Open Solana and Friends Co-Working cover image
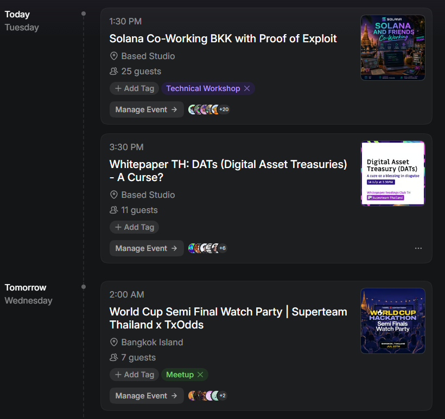 coord(393,48)
